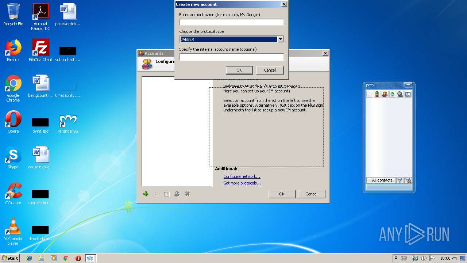Cancel the Create new account dialog
This screenshot has height=263, width=467.
[270, 70]
